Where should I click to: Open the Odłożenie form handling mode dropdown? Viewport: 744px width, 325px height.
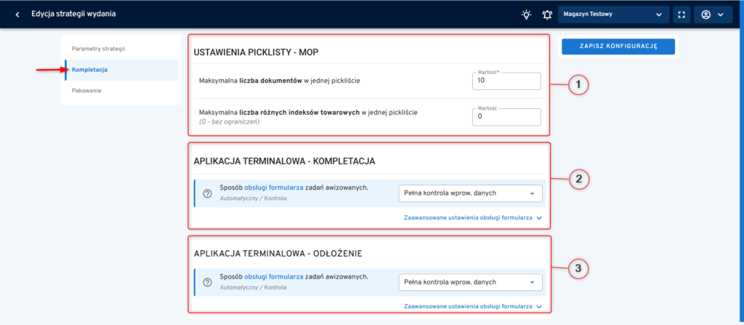point(470,282)
